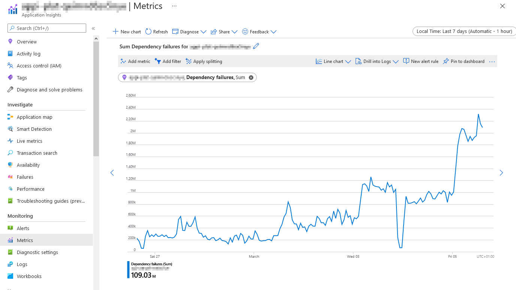Click the pencil icon to edit chart title

coord(256,46)
